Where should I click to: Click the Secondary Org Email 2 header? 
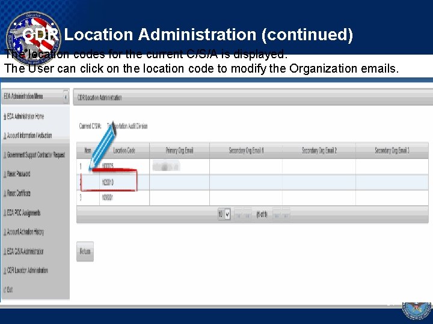[319, 151]
